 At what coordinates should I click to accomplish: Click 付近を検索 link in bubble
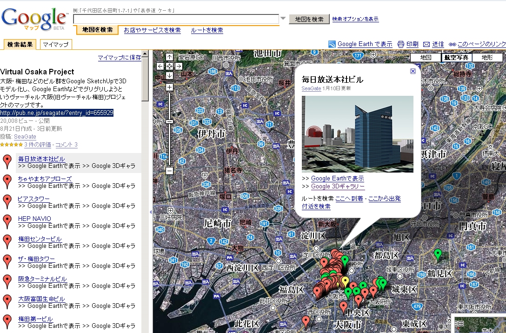click(x=316, y=206)
